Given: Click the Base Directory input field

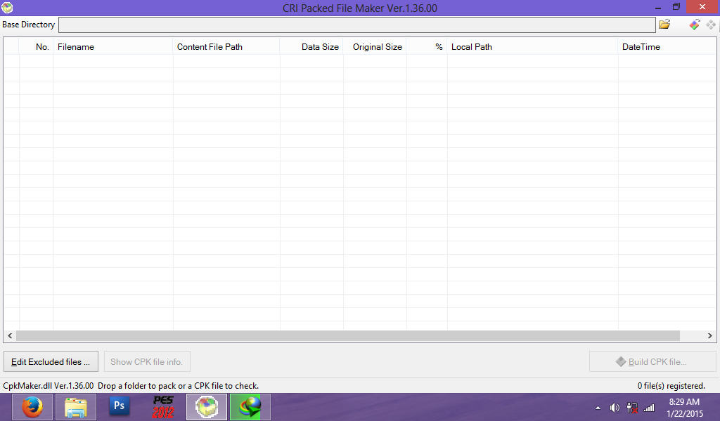Looking at the screenshot, I should tap(356, 25).
